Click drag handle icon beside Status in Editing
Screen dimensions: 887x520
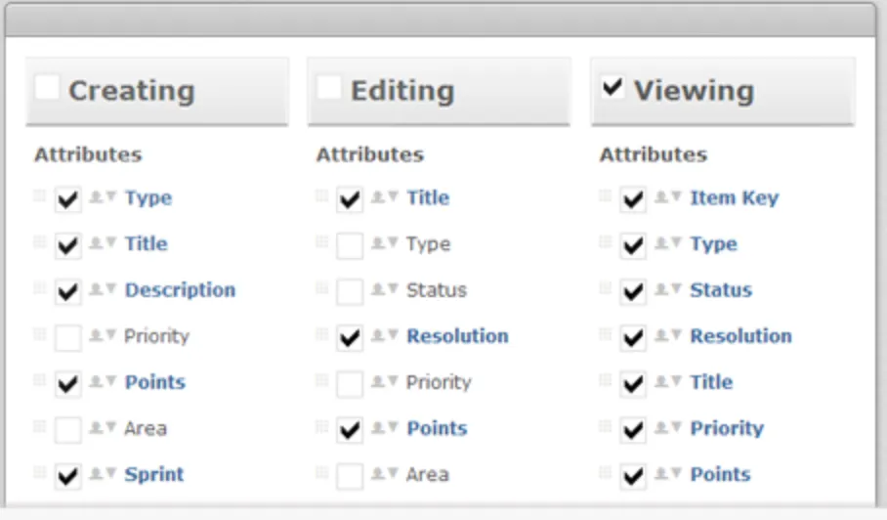coord(321,288)
